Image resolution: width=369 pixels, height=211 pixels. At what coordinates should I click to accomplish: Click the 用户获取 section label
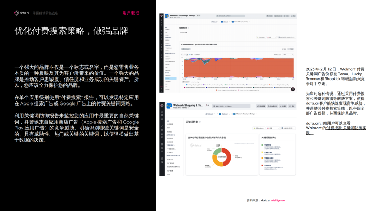pos(131,13)
